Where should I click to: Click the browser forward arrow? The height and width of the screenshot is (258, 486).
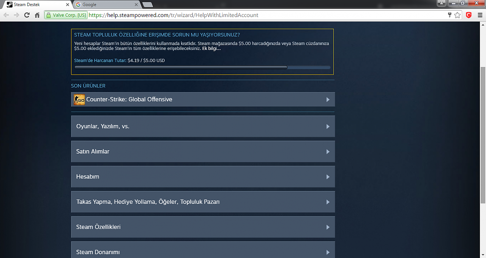pos(16,15)
